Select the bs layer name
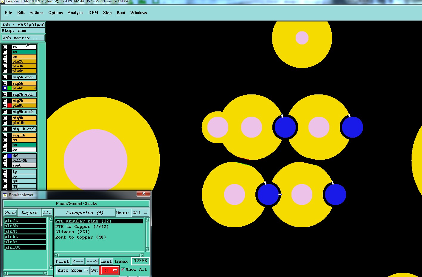 click(x=24, y=145)
